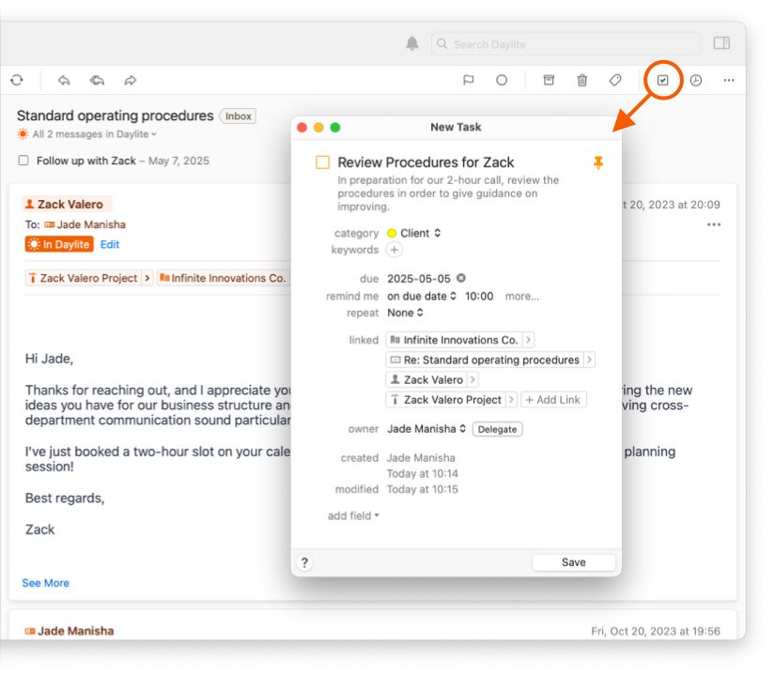This screenshot has height=675, width=774.
Task: Check the Follow up with Zack checkbox
Action: pos(23,161)
